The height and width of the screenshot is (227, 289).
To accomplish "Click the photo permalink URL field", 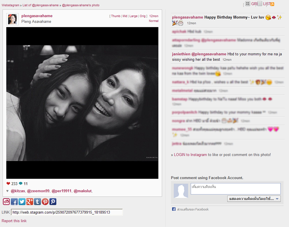I will [x=67, y=212].
